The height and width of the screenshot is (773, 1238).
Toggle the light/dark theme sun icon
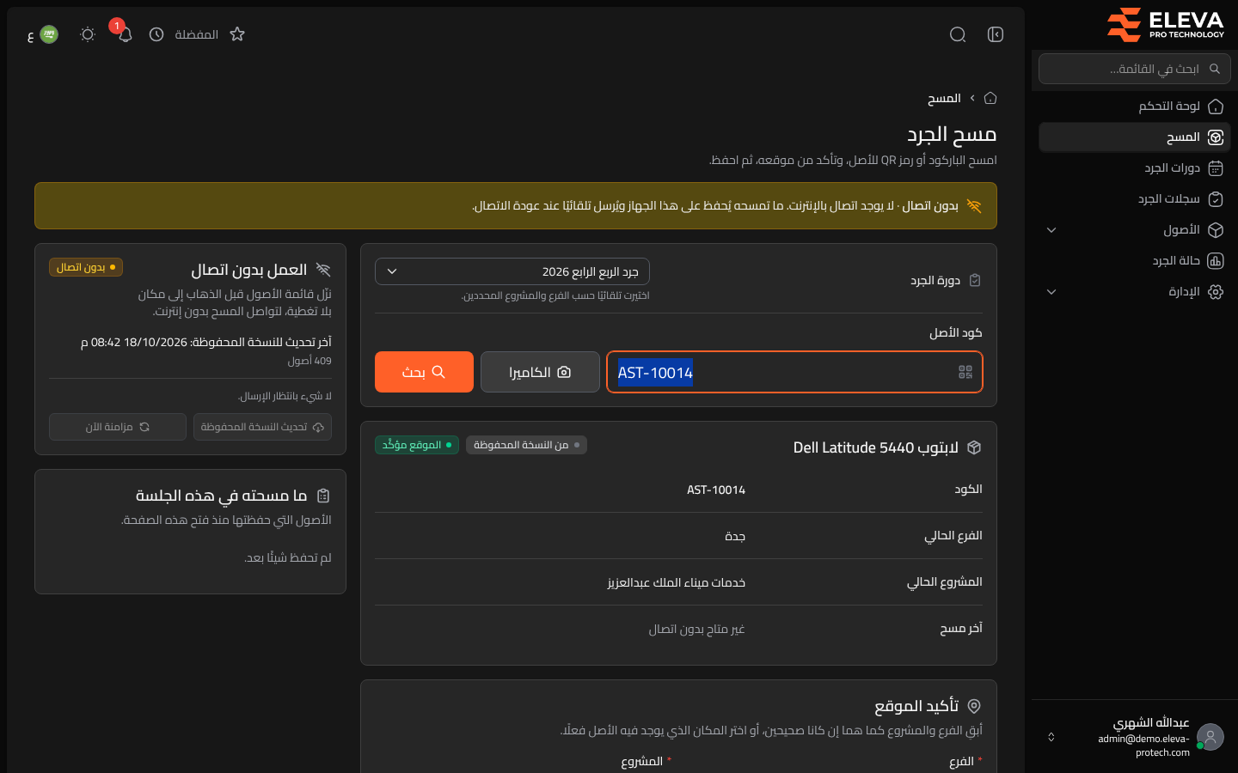(88, 34)
